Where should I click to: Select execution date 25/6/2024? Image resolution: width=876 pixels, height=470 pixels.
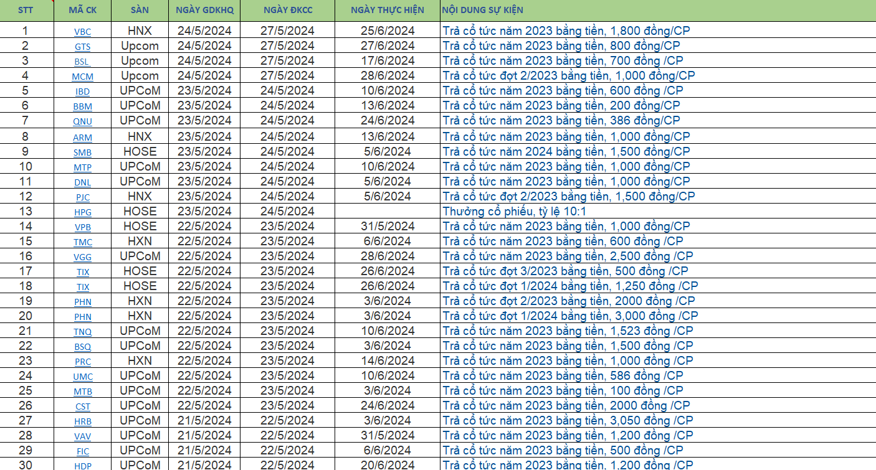pyautogui.click(x=388, y=31)
